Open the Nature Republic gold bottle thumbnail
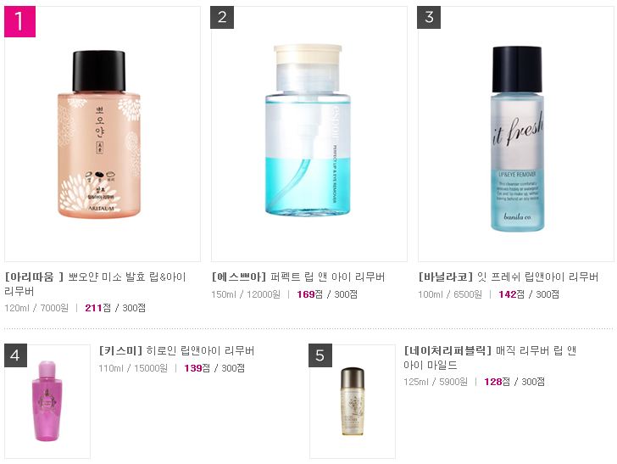The height and width of the screenshot is (464, 617). click(x=353, y=401)
